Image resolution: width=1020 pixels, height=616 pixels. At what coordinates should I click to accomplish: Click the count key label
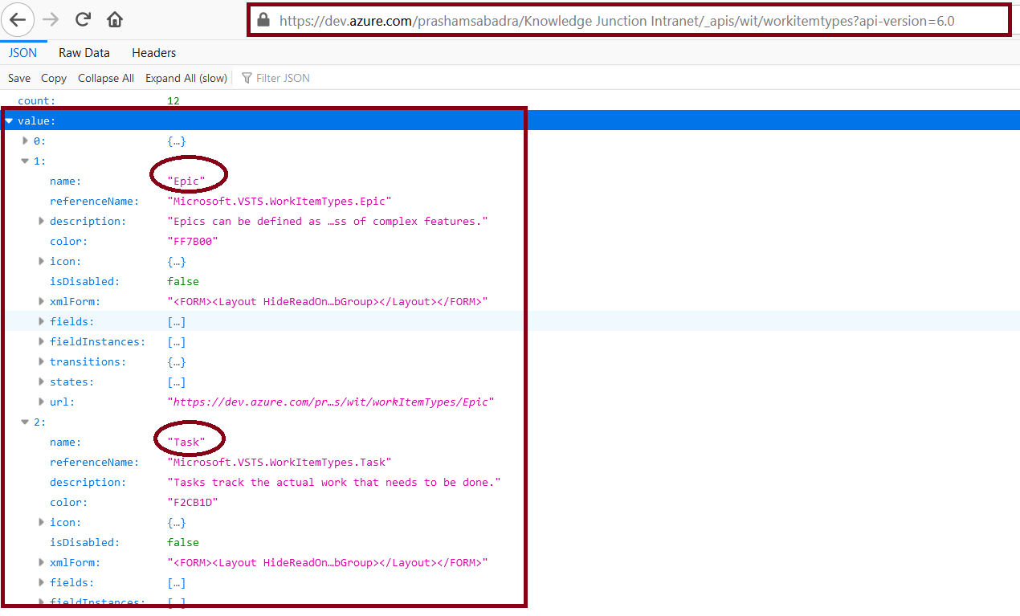click(37, 100)
